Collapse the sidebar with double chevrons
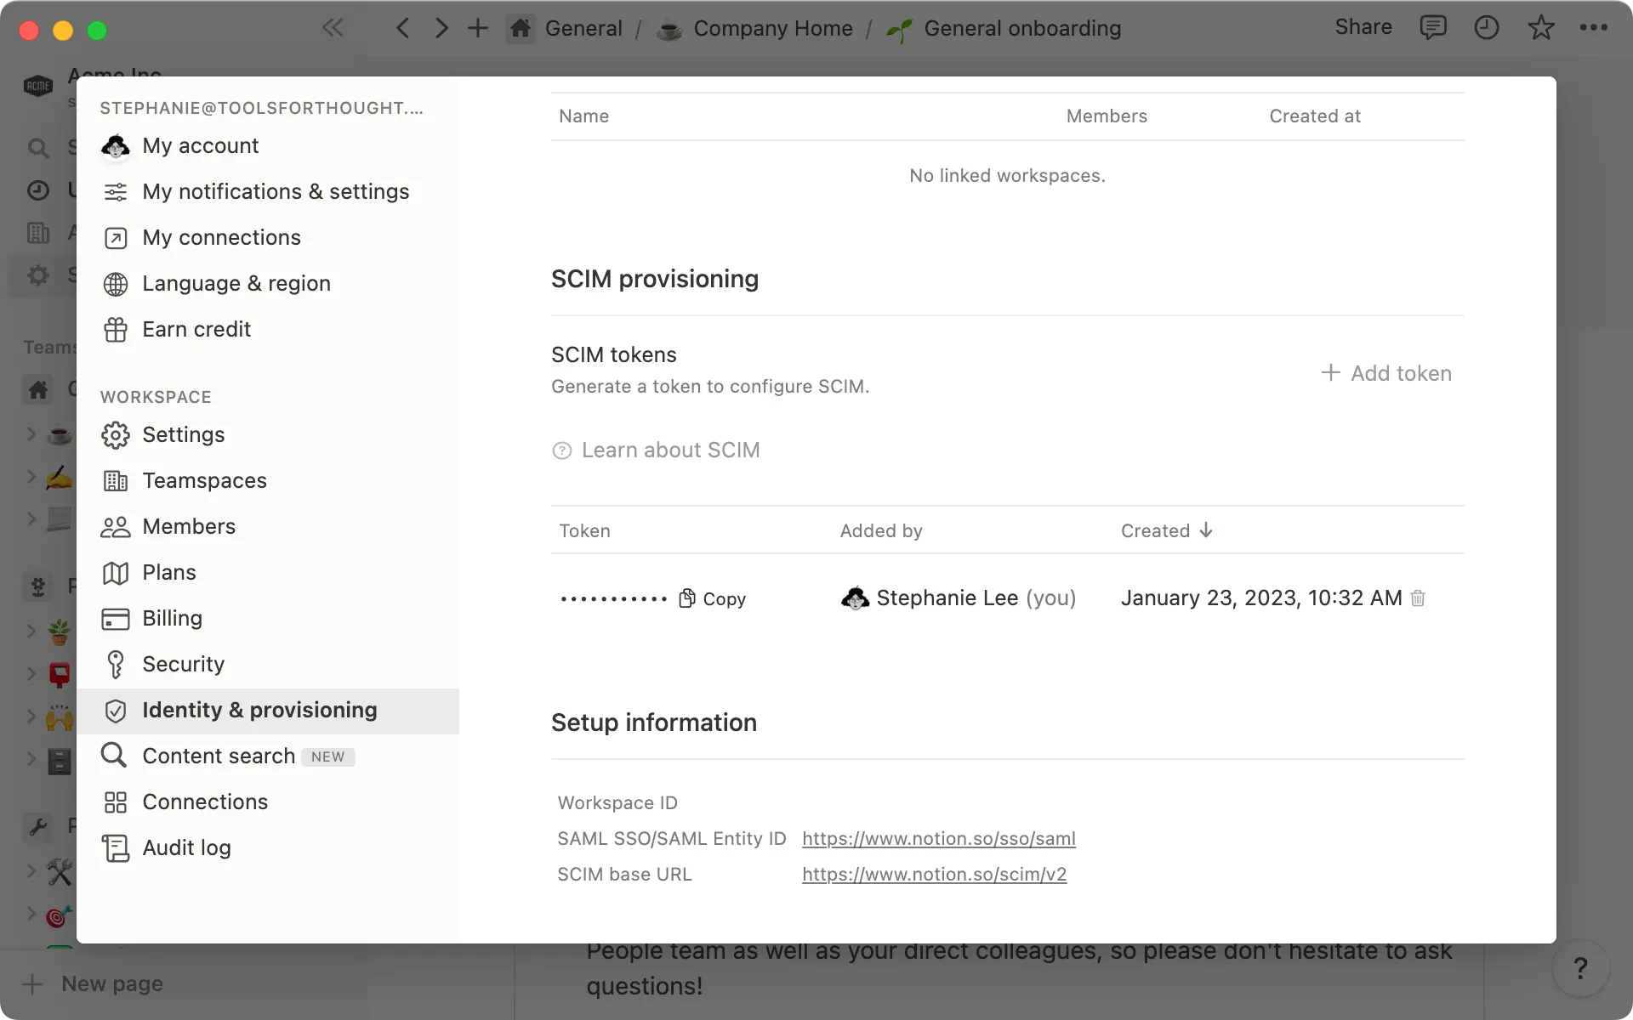 (x=333, y=27)
